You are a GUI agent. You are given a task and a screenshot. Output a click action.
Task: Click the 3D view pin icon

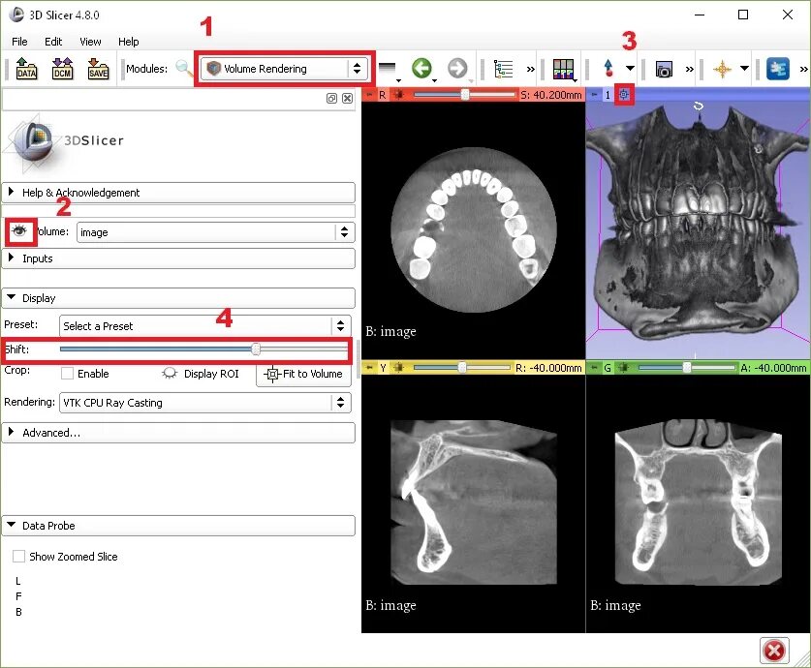click(594, 95)
